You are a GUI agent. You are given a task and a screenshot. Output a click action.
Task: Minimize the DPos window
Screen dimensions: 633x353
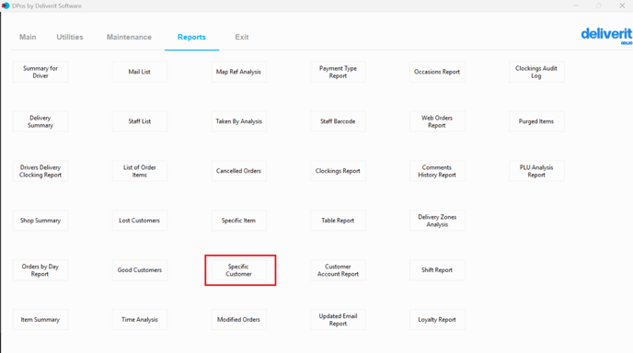tap(576, 6)
